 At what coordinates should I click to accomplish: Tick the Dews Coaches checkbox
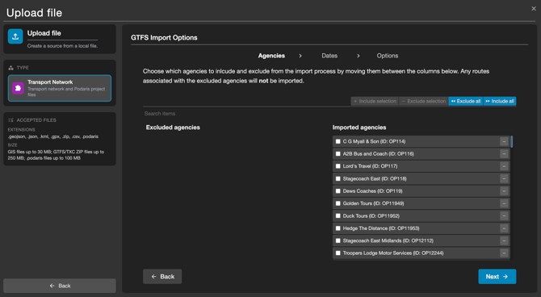point(338,191)
